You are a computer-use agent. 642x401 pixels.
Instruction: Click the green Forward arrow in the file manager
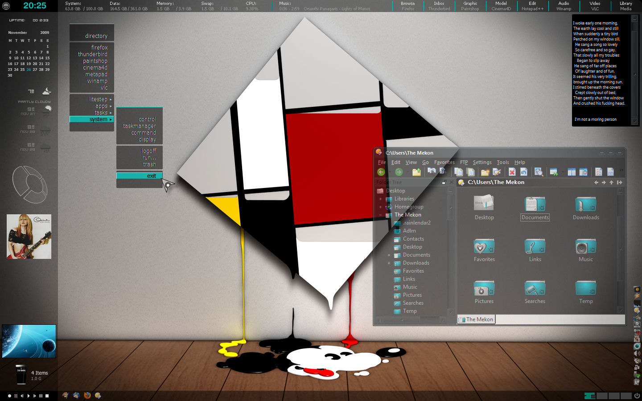(399, 172)
